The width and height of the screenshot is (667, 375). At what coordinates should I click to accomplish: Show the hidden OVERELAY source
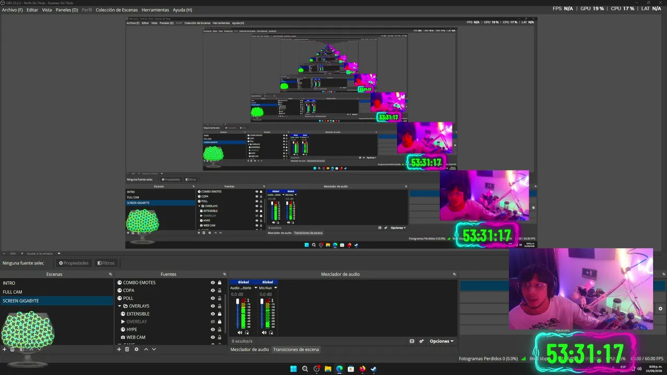pos(213,322)
